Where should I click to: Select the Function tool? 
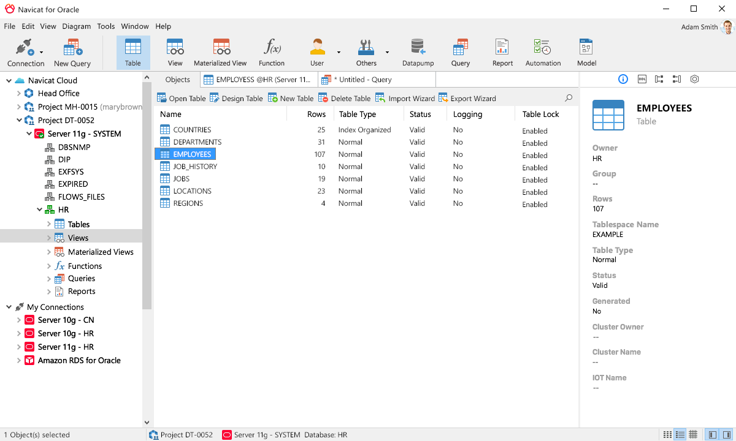coord(271,52)
